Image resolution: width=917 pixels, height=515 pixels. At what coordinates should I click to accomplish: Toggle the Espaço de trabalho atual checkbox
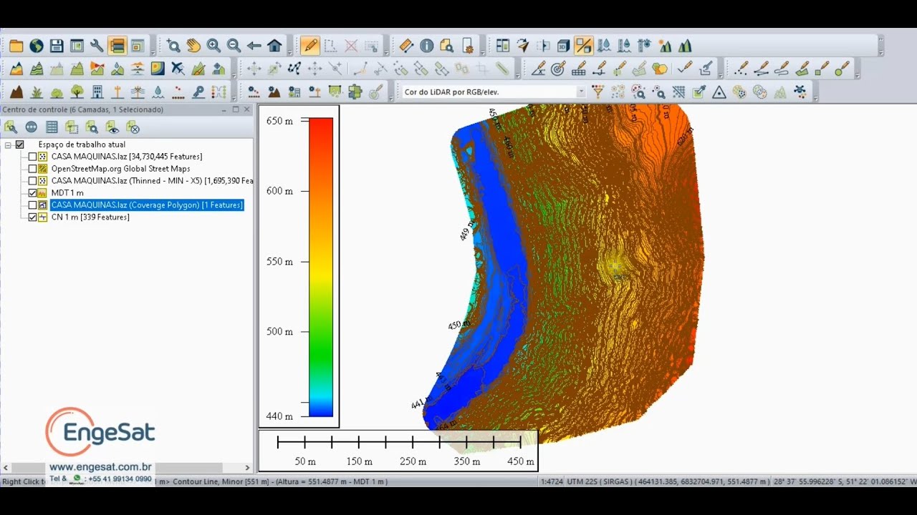[20, 144]
